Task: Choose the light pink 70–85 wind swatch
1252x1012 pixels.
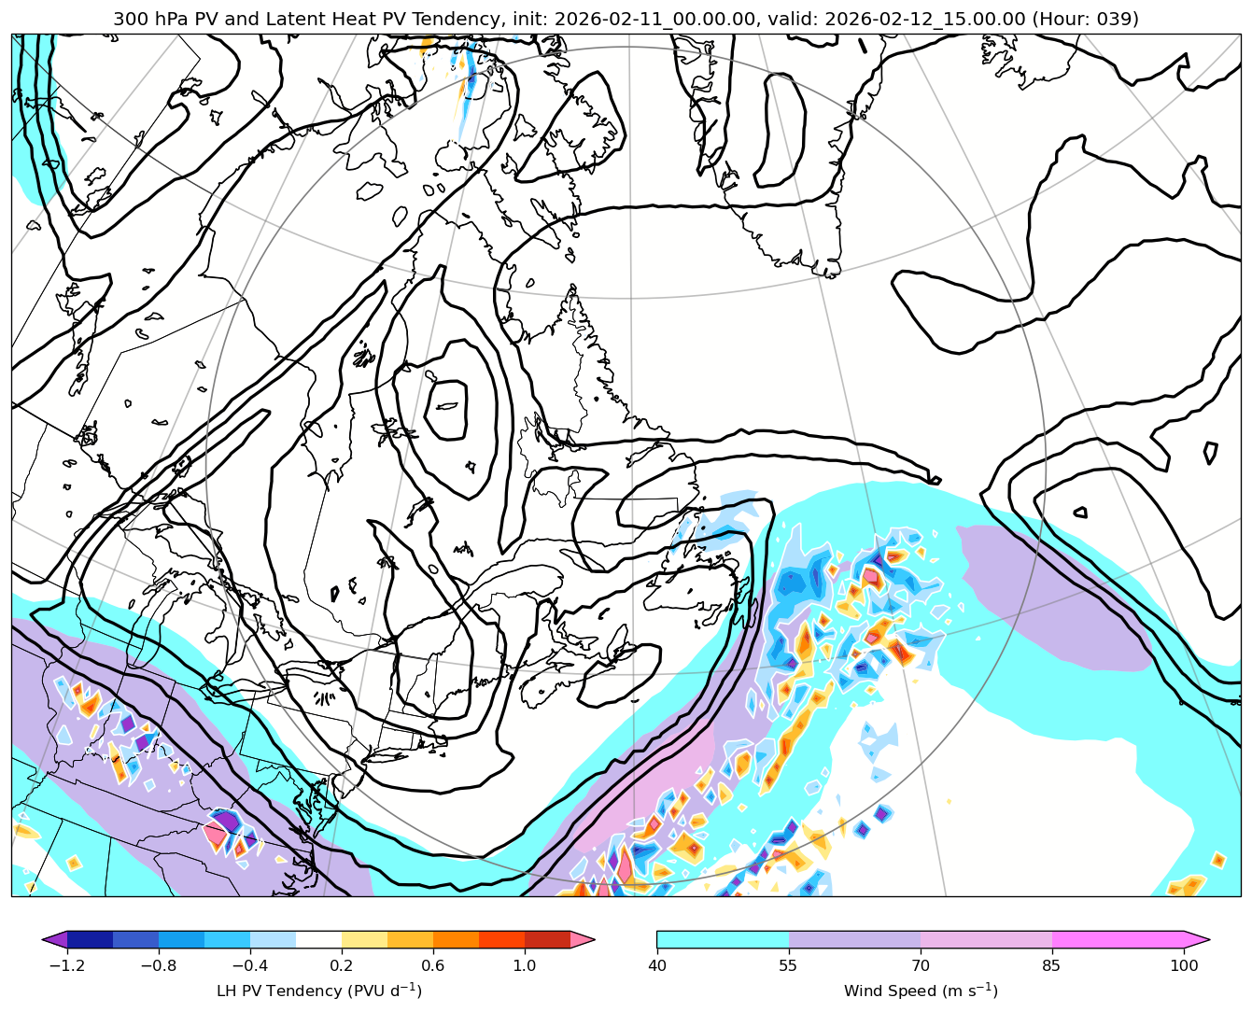Action: (x=986, y=939)
